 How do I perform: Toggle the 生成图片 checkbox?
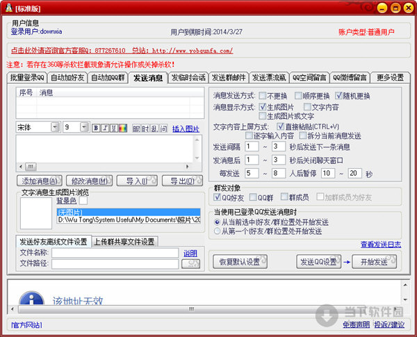click(x=263, y=107)
